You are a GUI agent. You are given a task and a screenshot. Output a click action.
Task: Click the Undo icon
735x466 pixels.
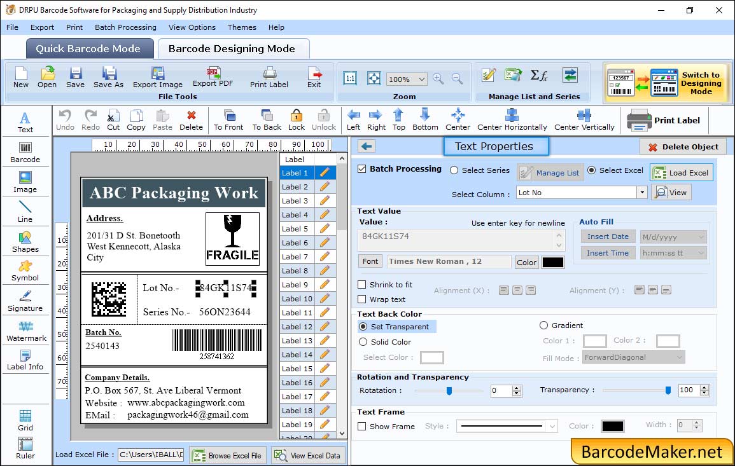click(x=65, y=120)
